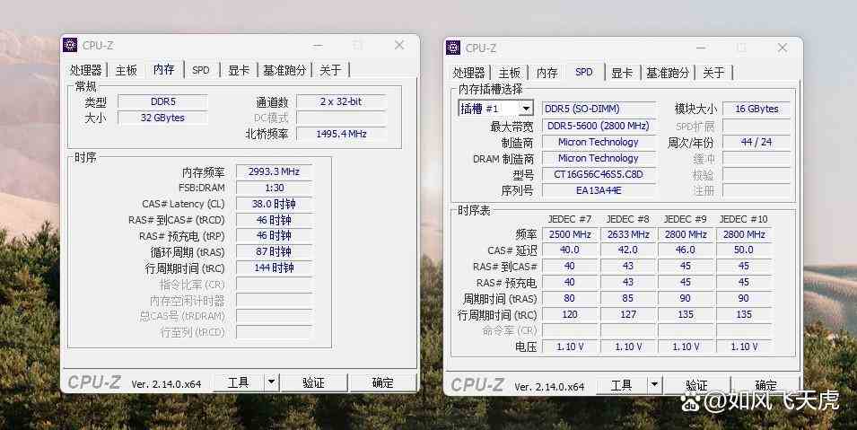The image size is (857, 430).
Task: Close the right CPU-Z window
Action: (783, 48)
